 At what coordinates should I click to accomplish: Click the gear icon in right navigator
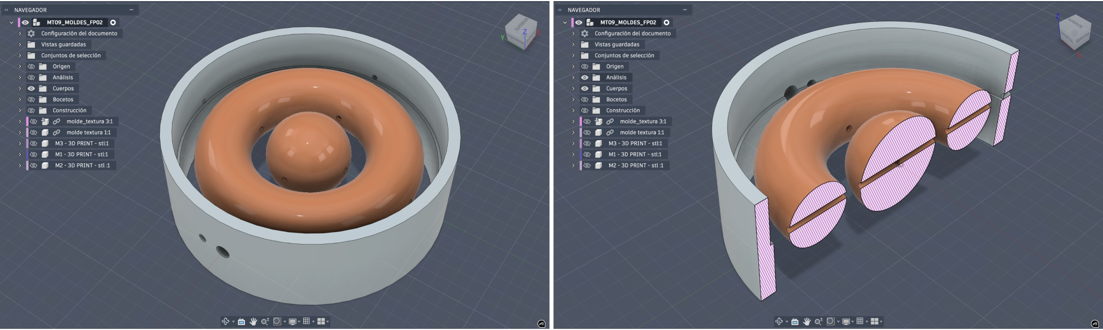pyautogui.click(x=585, y=33)
